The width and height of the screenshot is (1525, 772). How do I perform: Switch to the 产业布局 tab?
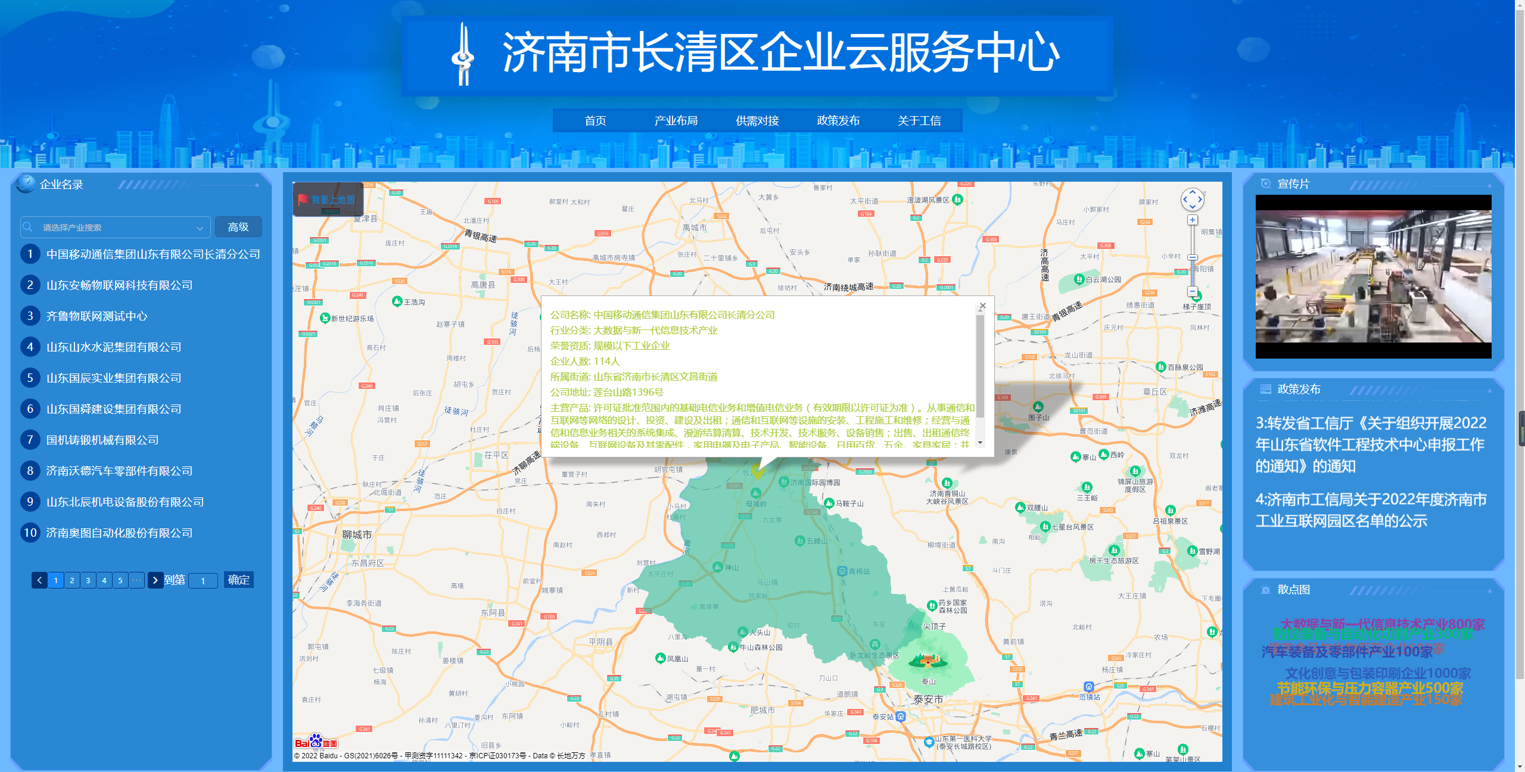point(677,120)
